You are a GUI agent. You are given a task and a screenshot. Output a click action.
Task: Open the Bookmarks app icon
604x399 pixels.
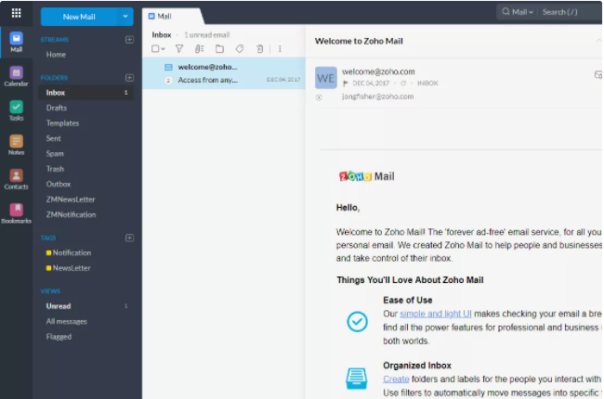click(x=16, y=212)
